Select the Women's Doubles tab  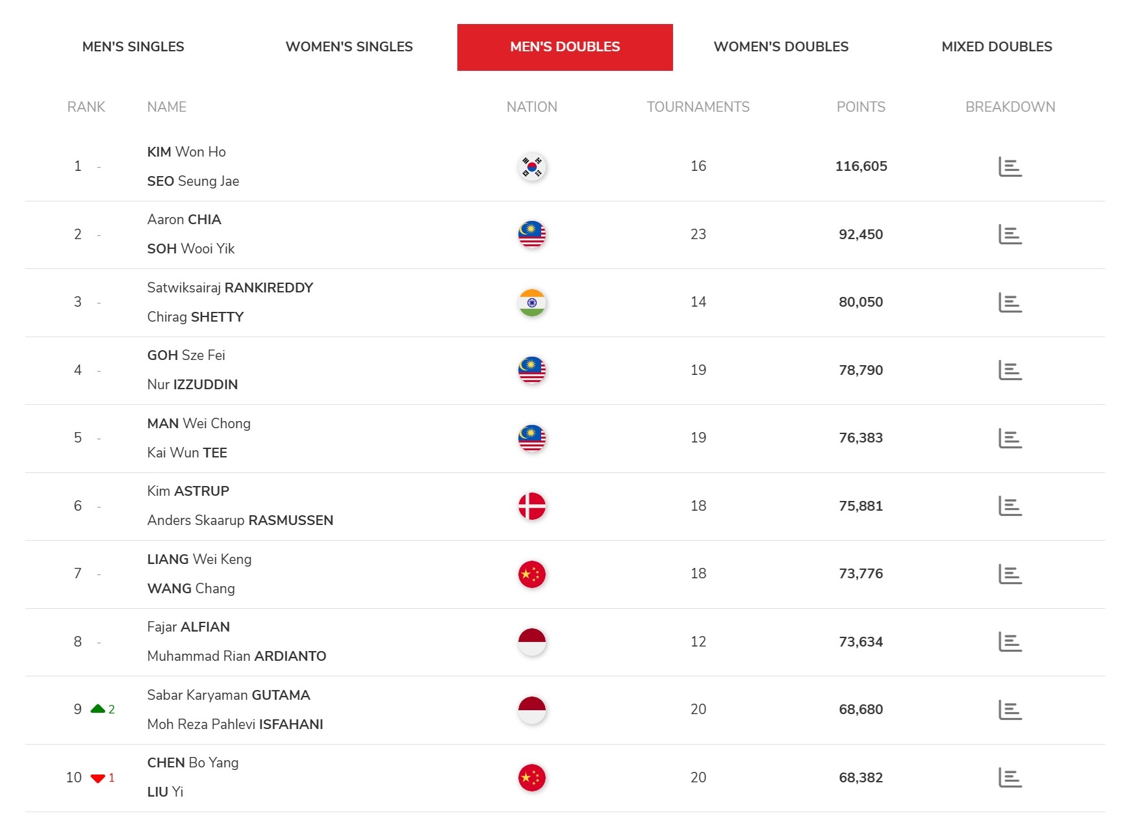pos(781,47)
